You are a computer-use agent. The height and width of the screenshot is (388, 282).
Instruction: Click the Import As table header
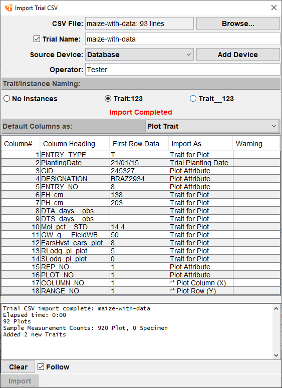(x=201, y=144)
